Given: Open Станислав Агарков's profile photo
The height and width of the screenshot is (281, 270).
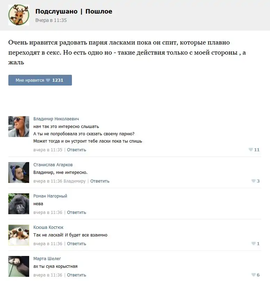Looking at the screenshot, I should [x=19, y=172].
